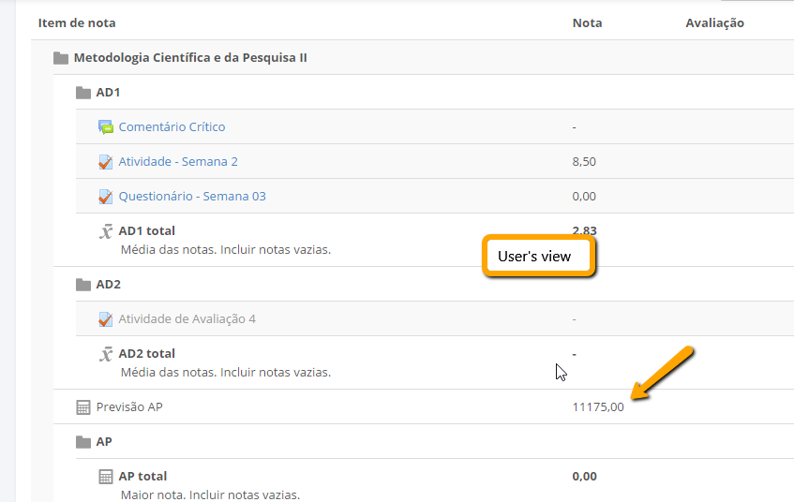Open the dimmed Atividade de Avaliação 4 link

tap(187, 318)
